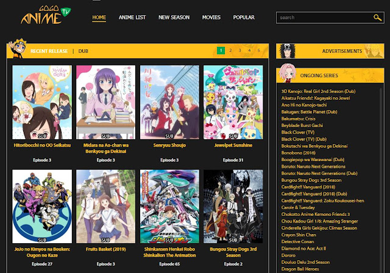Image resolution: width=390 pixels, height=273 pixels.
Task: Click the Sakura icon beside Ongoing Series
Action: [x=287, y=73]
